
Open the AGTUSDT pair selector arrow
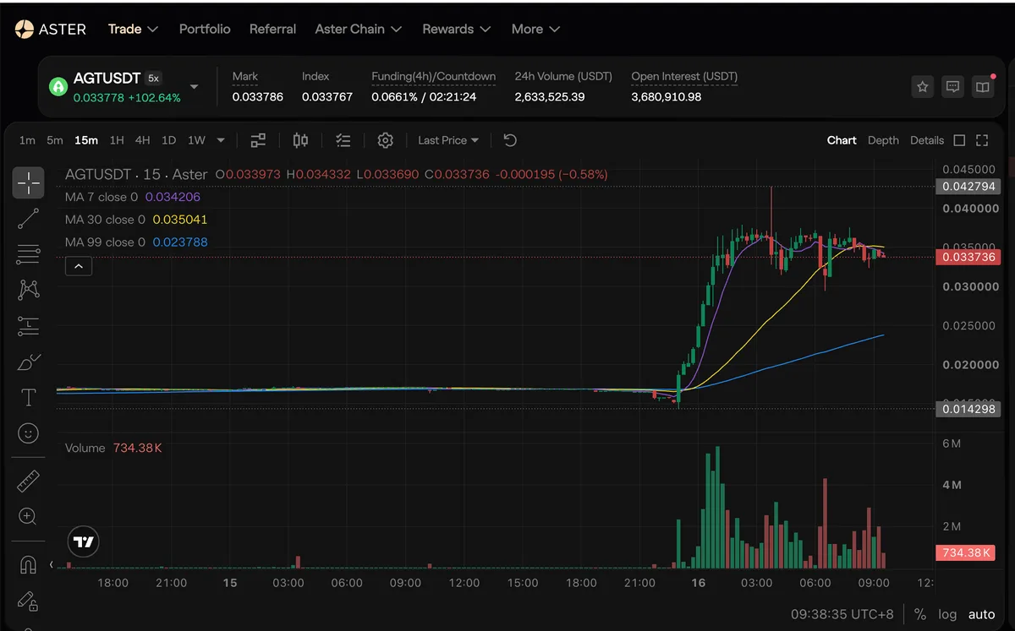tap(194, 86)
